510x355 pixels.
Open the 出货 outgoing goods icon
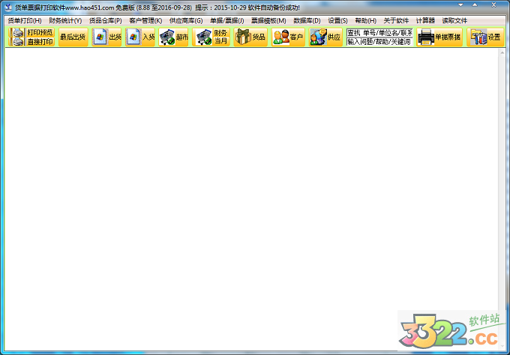[x=106, y=37]
